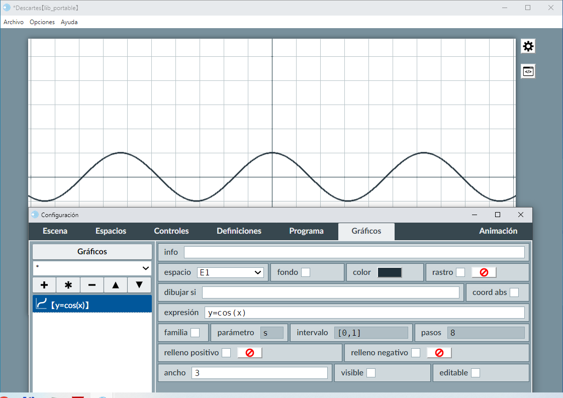The height and width of the screenshot is (398, 563).
Task: Open the Archivo menu
Action: (14, 22)
